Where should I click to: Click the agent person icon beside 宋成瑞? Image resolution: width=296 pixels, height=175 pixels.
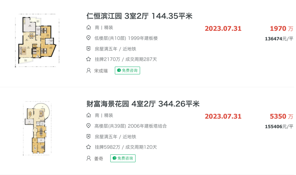(89, 71)
